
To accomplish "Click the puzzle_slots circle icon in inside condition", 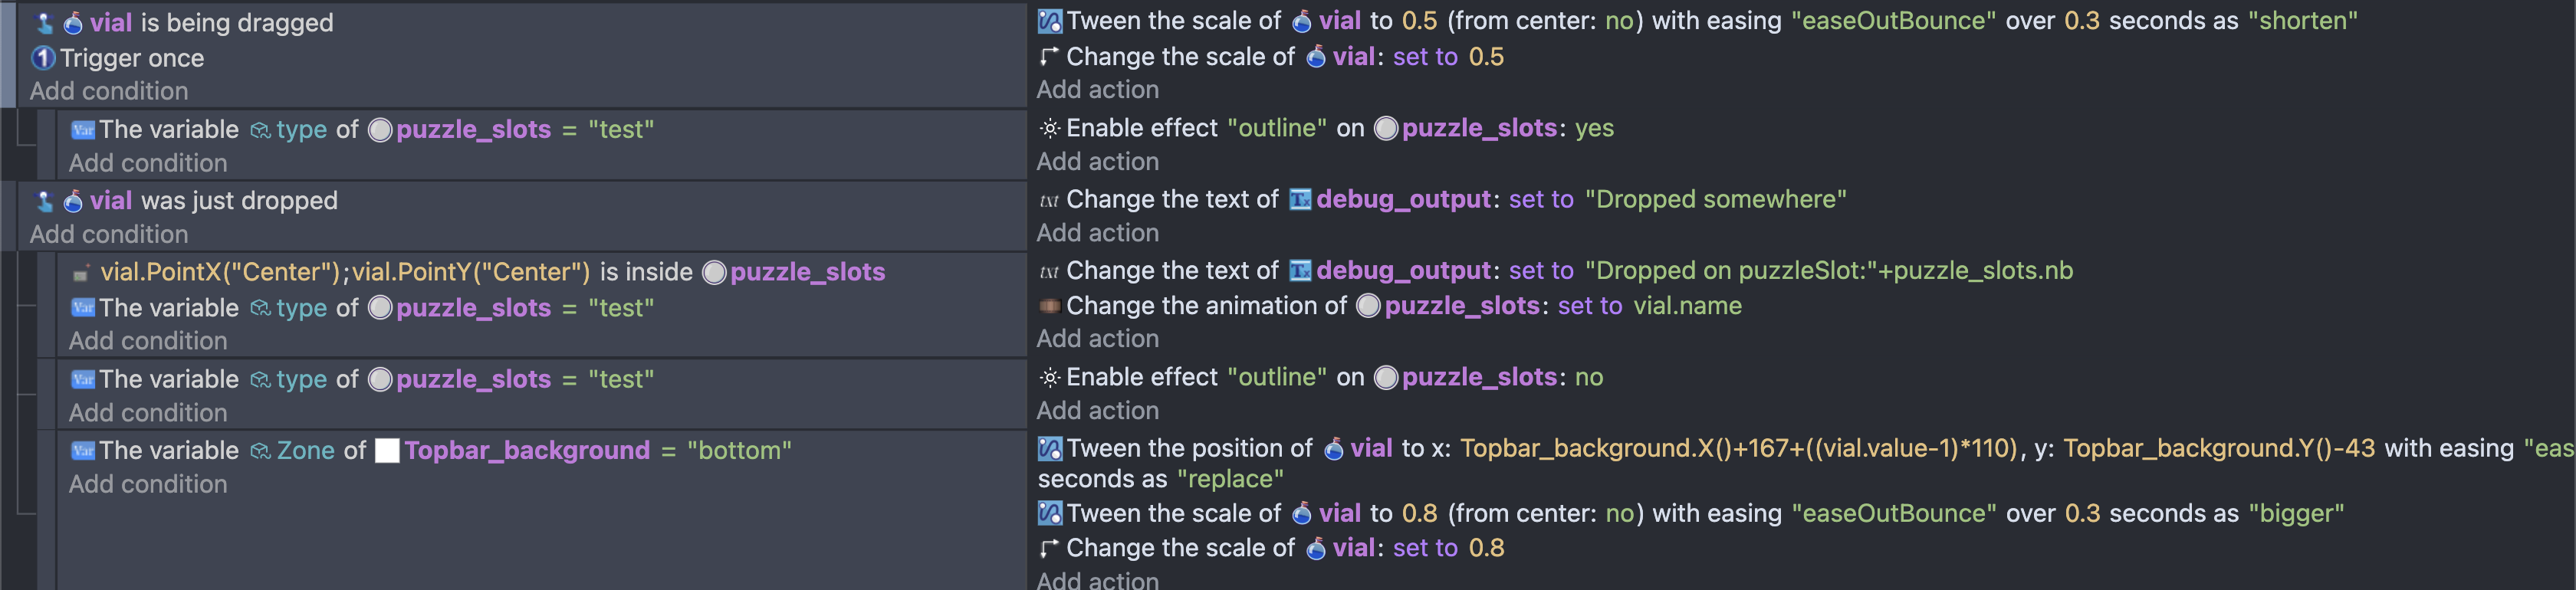I will click(714, 272).
